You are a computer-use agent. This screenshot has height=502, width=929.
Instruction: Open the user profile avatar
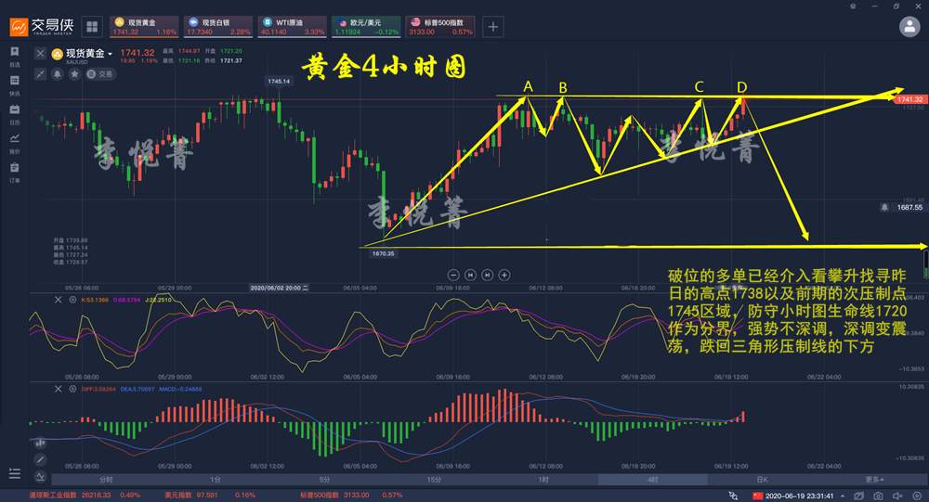[x=909, y=27]
